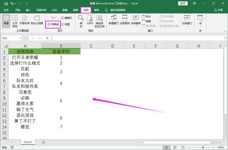Open the 文件 menu
This screenshot has width=228, height=150.
pos(6,10)
